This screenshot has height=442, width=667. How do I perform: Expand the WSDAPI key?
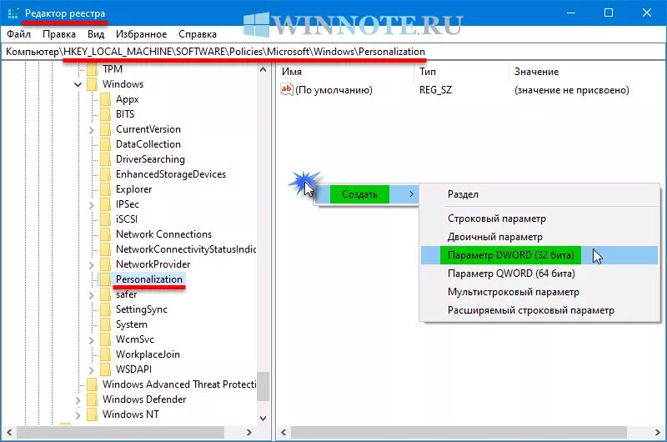coord(91,370)
